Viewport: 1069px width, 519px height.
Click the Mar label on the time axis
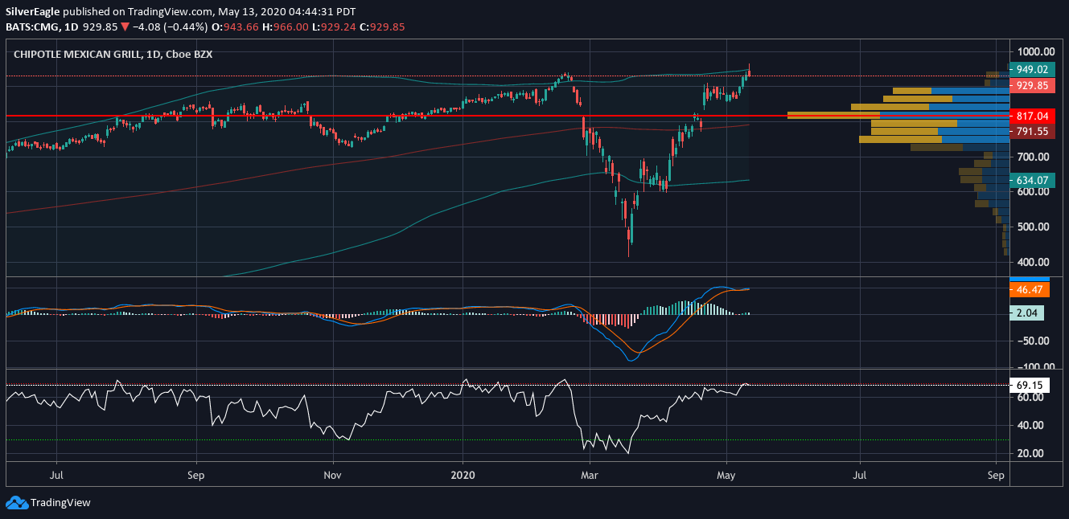589,475
